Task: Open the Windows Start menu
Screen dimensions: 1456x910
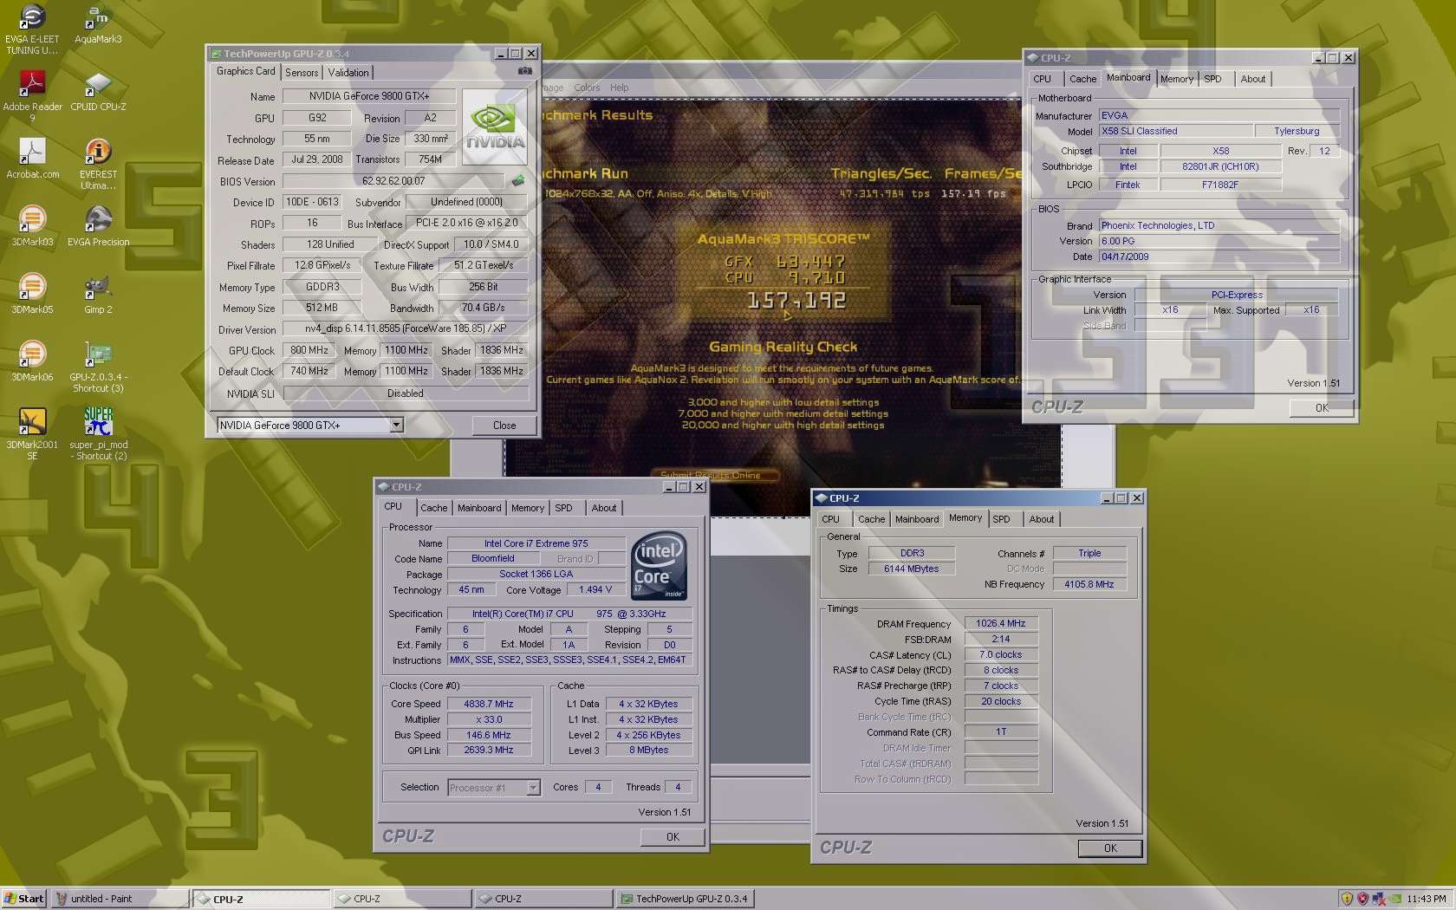Action: 24,899
